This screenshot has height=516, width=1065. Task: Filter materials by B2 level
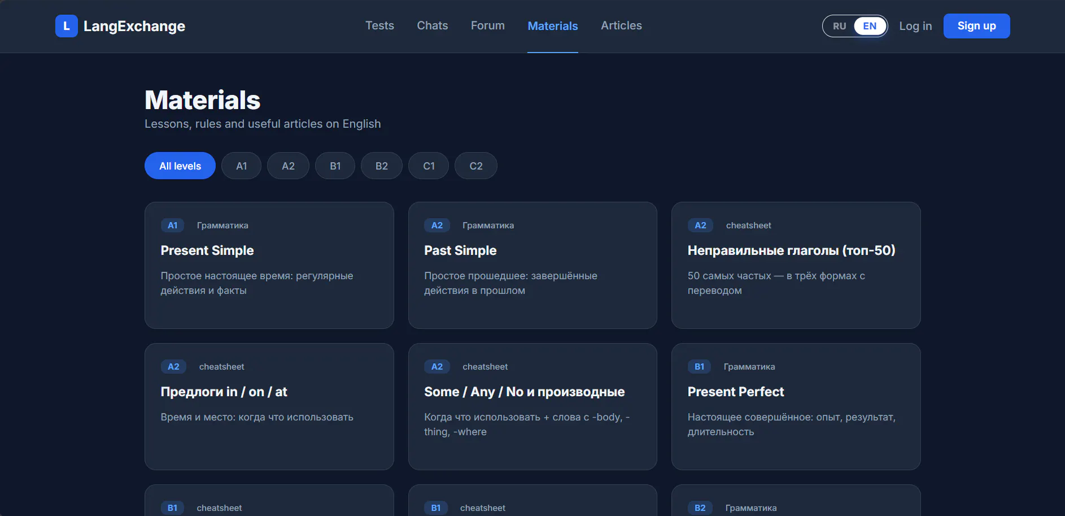pyautogui.click(x=382, y=166)
